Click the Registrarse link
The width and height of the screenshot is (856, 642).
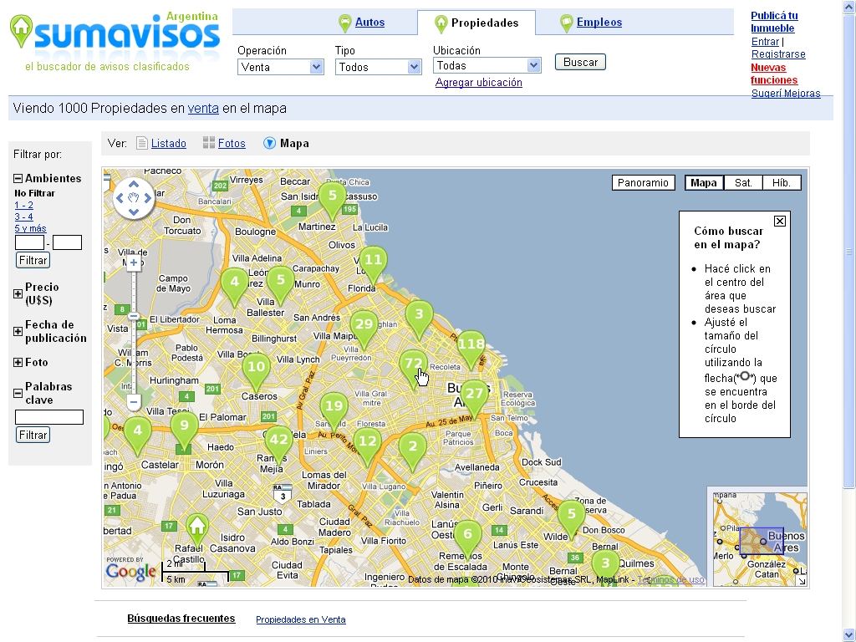(778, 54)
